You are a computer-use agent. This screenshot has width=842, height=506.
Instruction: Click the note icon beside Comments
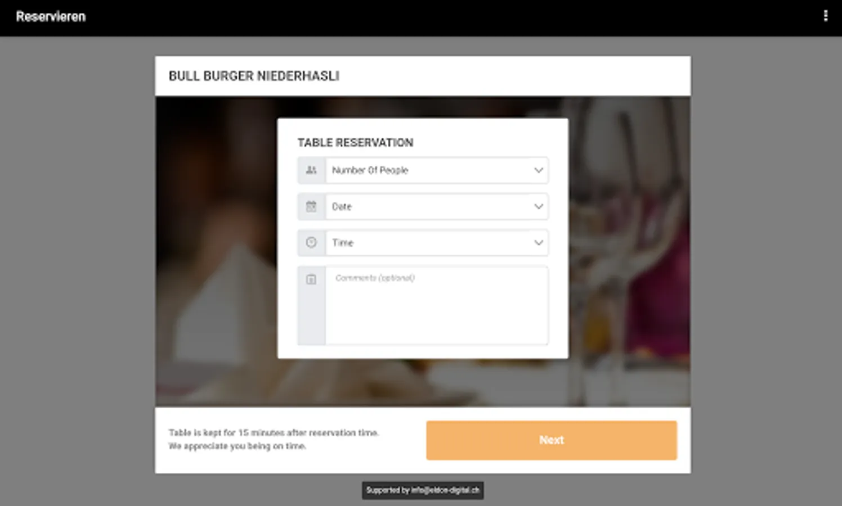[x=311, y=279]
